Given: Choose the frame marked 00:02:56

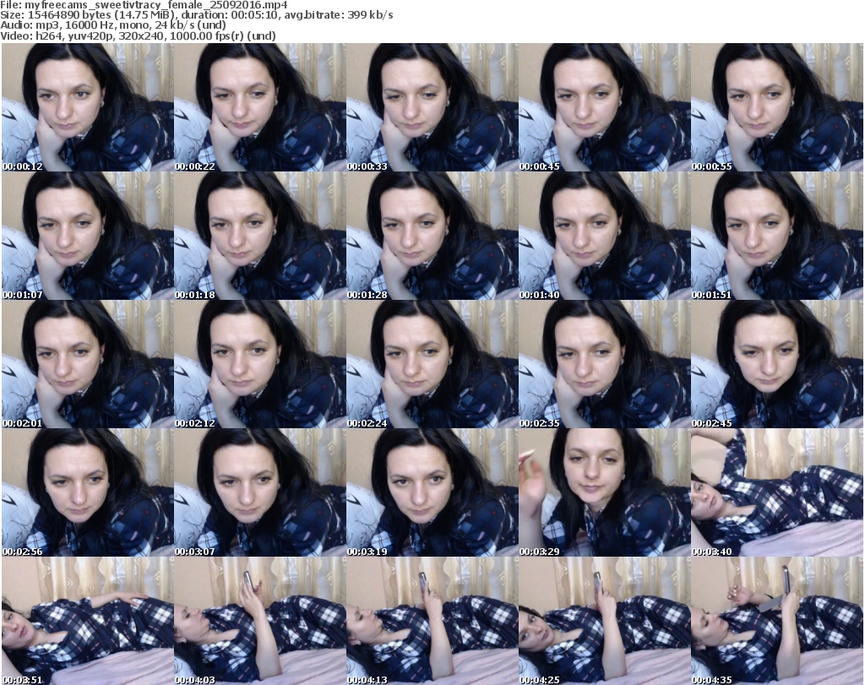Looking at the screenshot, I should [x=88, y=492].
